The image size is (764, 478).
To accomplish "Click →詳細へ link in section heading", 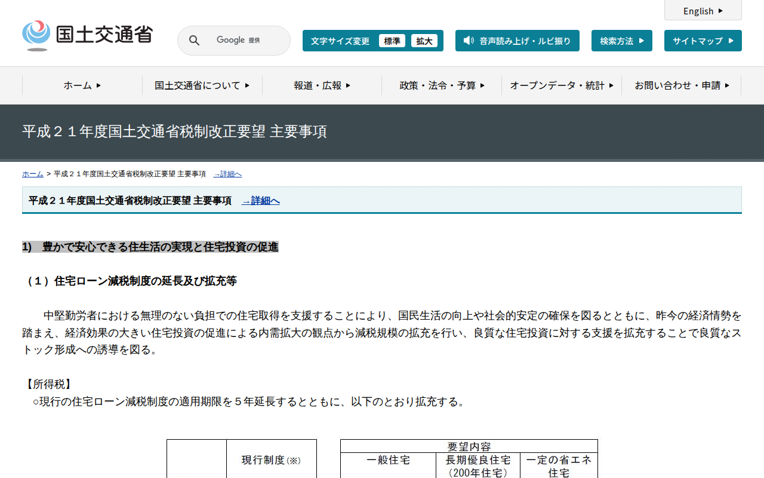I will [x=260, y=201].
